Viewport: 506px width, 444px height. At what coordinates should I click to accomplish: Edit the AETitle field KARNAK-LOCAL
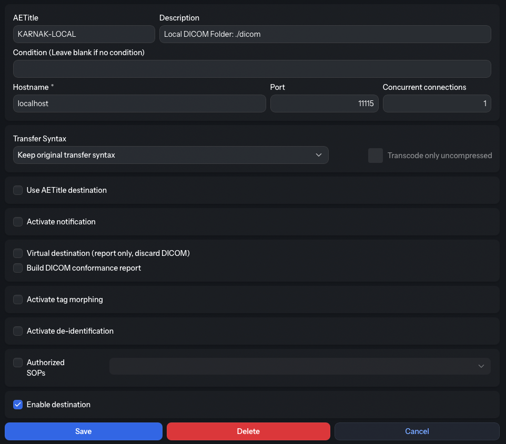tap(84, 34)
